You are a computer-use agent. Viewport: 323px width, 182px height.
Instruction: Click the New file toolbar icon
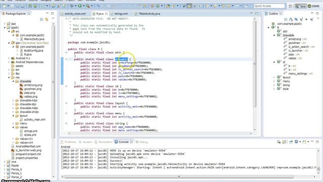[4, 6]
